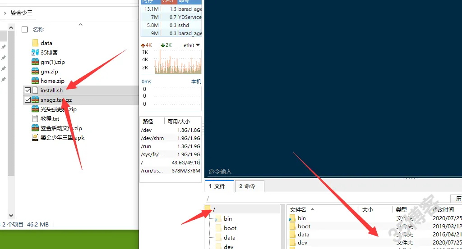This screenshot has height=249, width=462.
Task: Click the 路径 disk column header
Action: 148,122
